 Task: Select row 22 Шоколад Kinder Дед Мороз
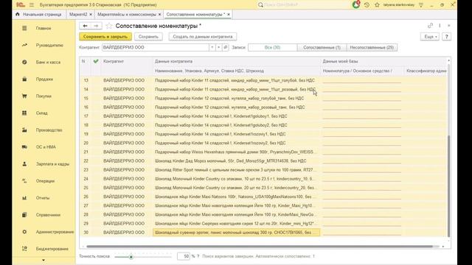236,160
